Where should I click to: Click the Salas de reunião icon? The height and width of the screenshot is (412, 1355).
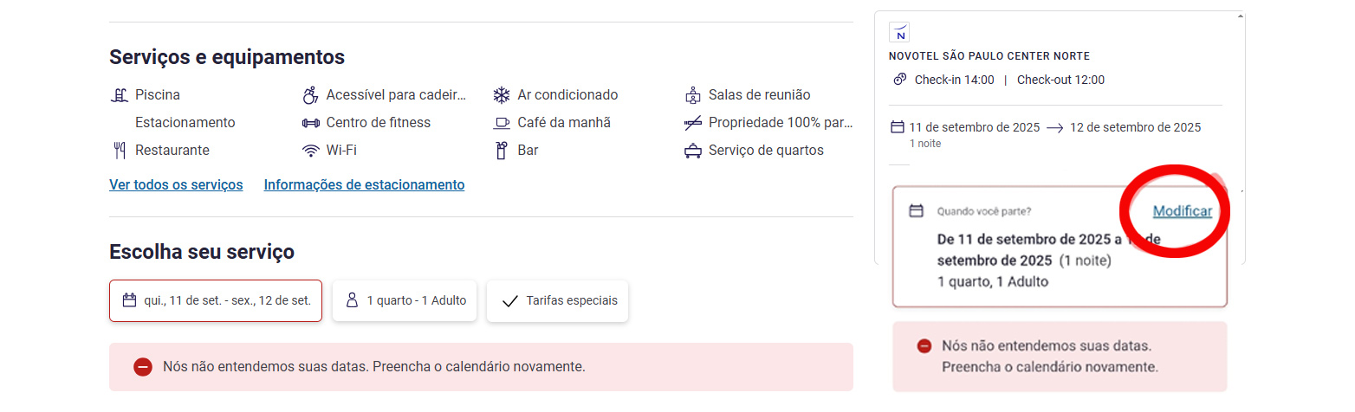(x=692, y=95)
